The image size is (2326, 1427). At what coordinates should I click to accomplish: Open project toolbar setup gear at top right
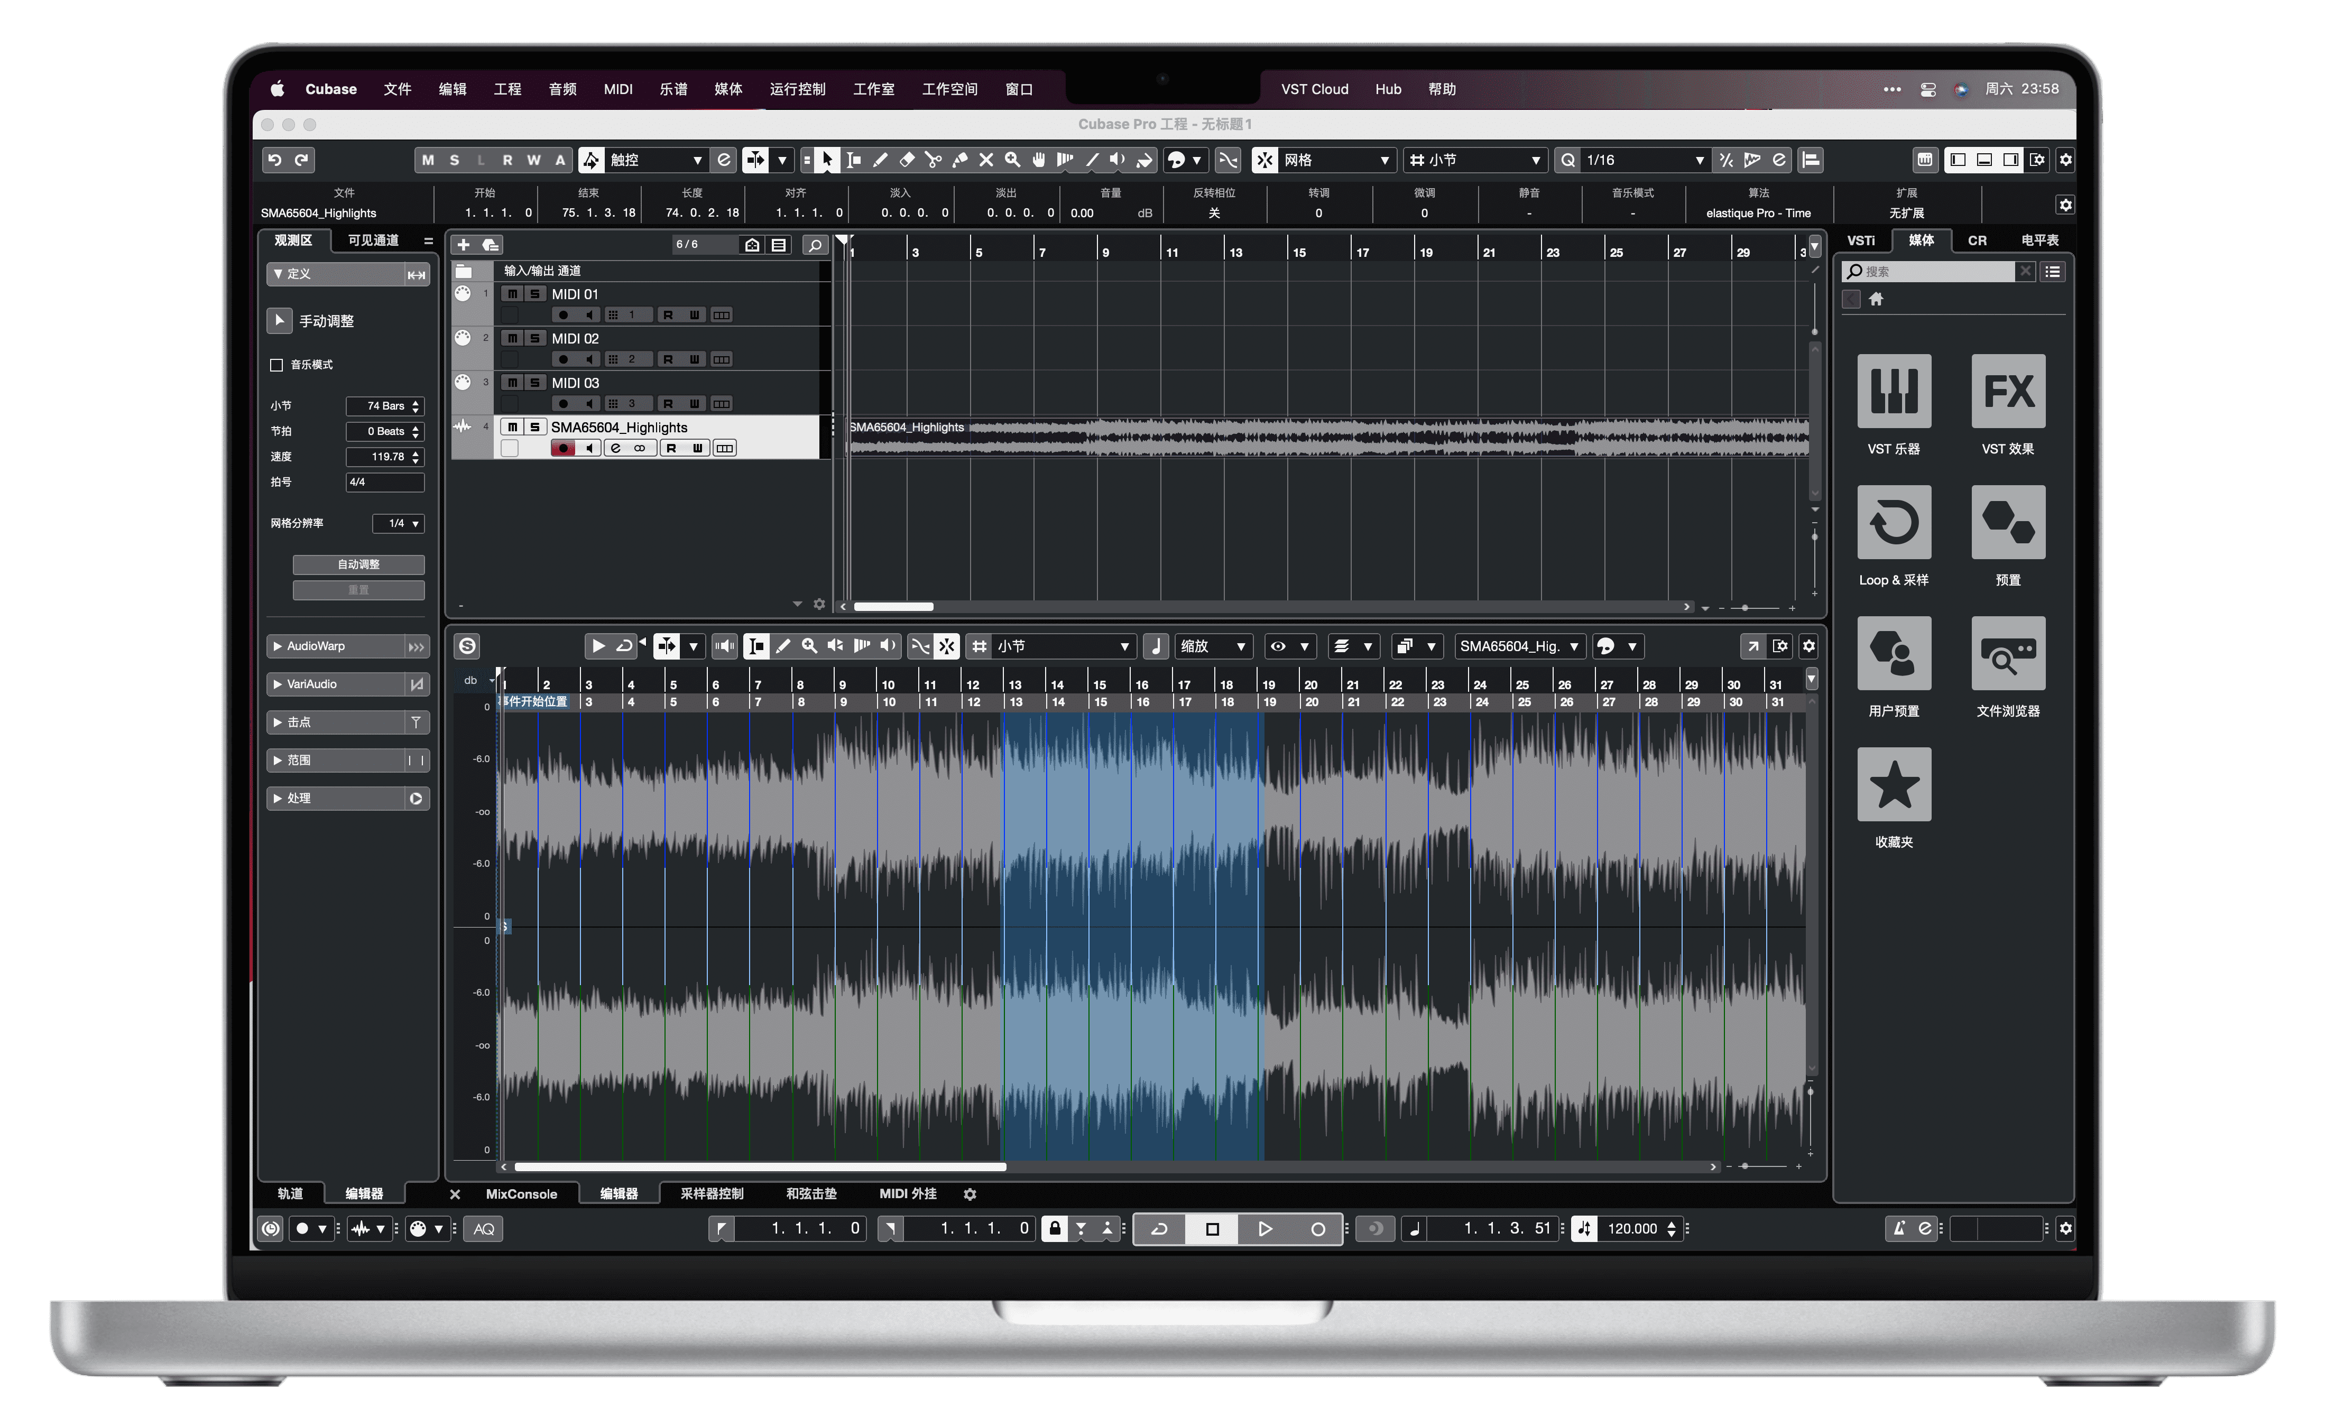point(2065,161)
